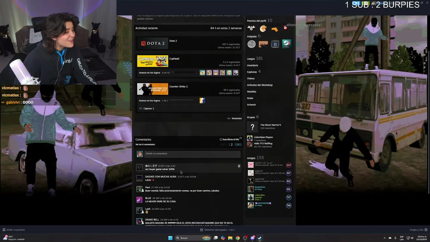Viewport: 430px width, 242px height.
Task: Open BLUE commenter avatar
Action: point(139,200)
